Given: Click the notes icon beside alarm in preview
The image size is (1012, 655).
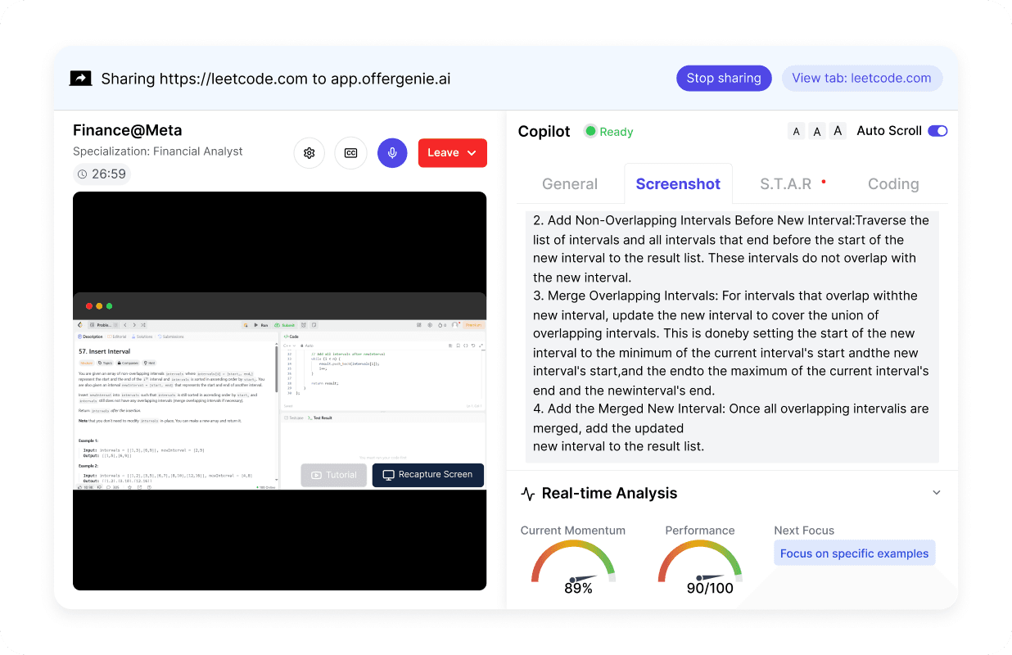Looking at the screenshot, I should tap(314, 325).
